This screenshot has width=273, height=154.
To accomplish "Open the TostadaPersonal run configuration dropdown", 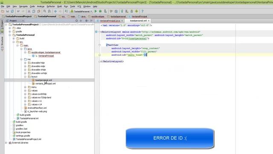I will tap(81, 12).
